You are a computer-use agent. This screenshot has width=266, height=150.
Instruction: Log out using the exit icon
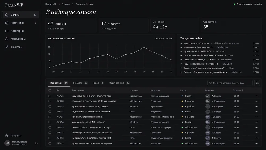tap(36, 143)
